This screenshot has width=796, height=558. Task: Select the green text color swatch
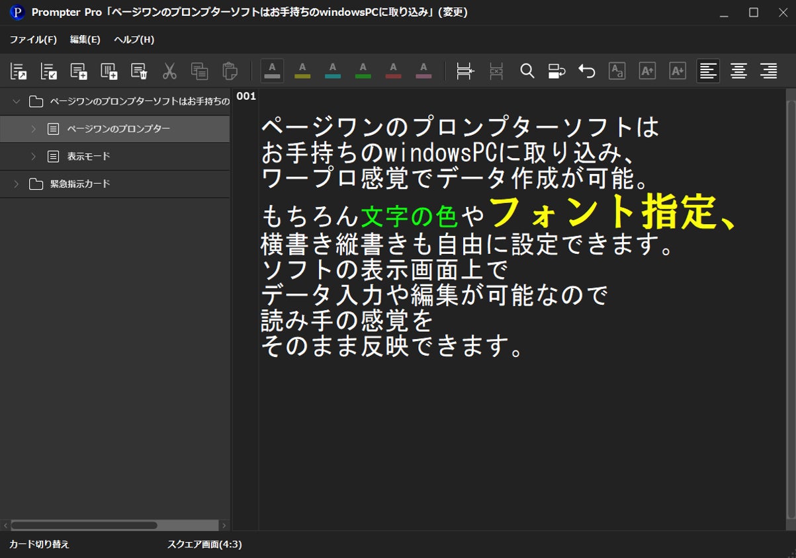point(363,71)
